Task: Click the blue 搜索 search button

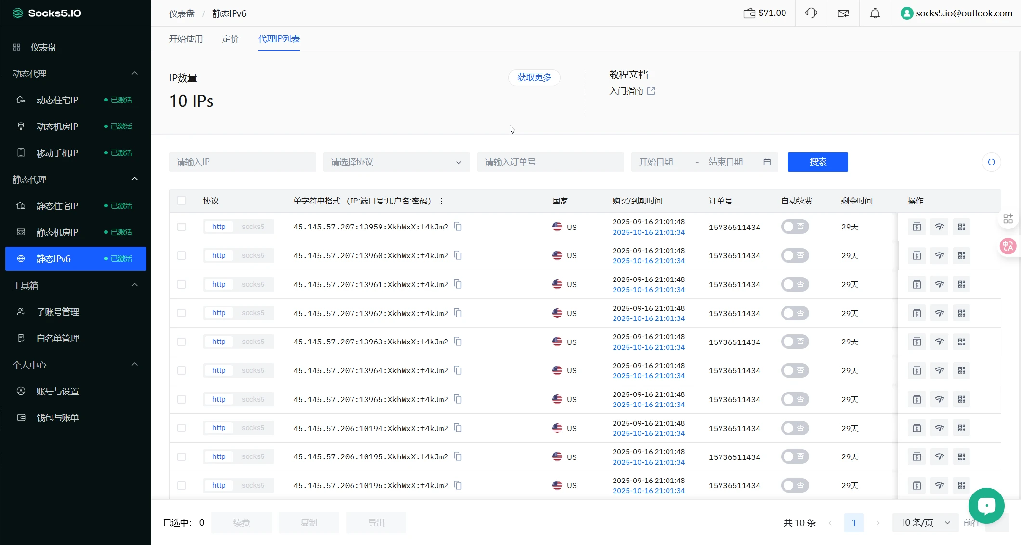Action: (x=818, y=162)
